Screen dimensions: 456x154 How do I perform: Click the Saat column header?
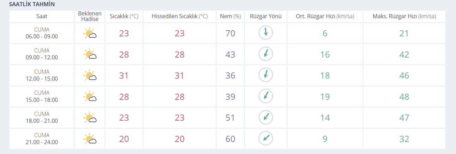(x=42, y=16)
